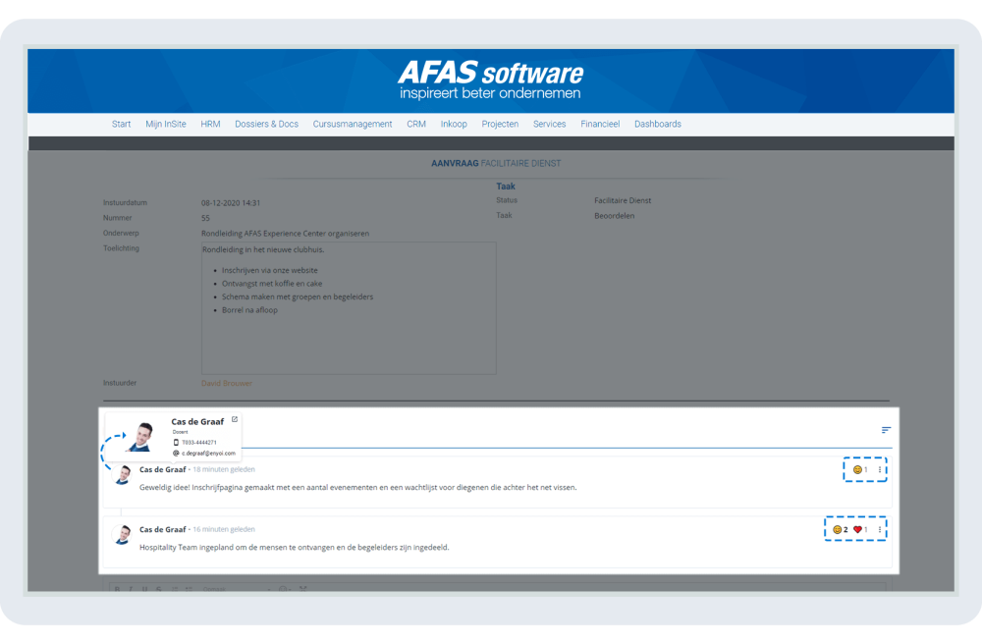Click the bullet 'Inschrijven via onze website'
The width and height of the screenshot is (982, 644).
(270, 270)
